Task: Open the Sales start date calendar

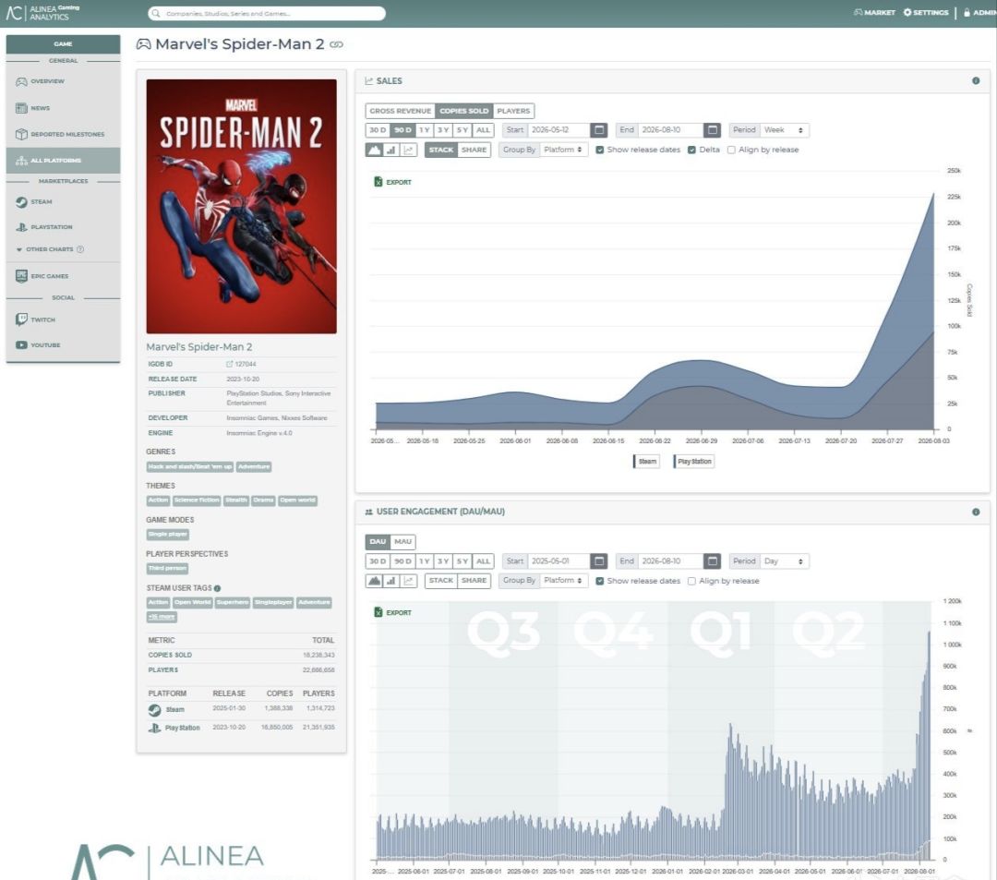Action: tap(598, 130)
